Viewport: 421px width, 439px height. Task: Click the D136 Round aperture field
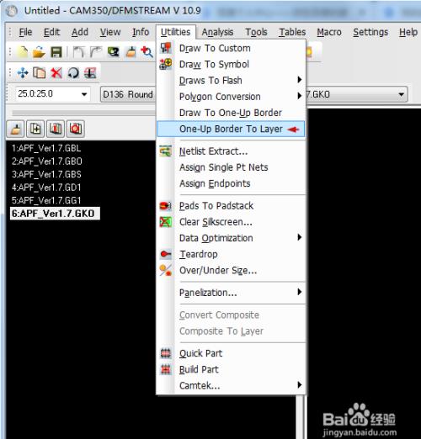[x=128, y=94]
